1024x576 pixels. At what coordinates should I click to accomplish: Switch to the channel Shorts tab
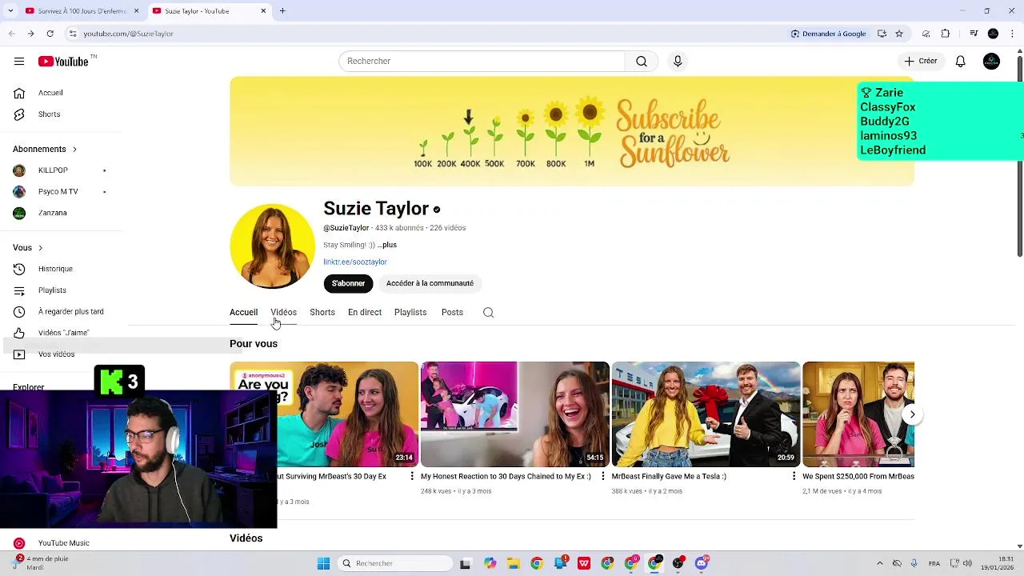322,313
